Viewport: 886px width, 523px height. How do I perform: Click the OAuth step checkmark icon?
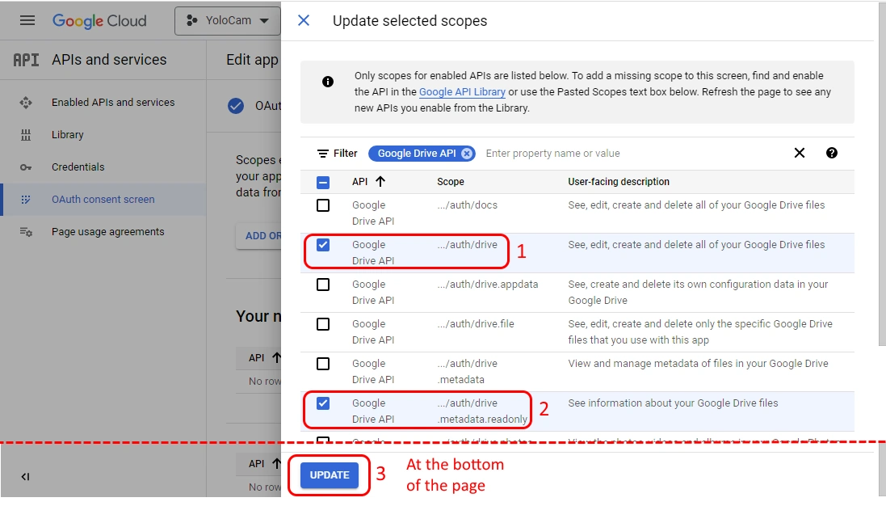coord(236,106)
